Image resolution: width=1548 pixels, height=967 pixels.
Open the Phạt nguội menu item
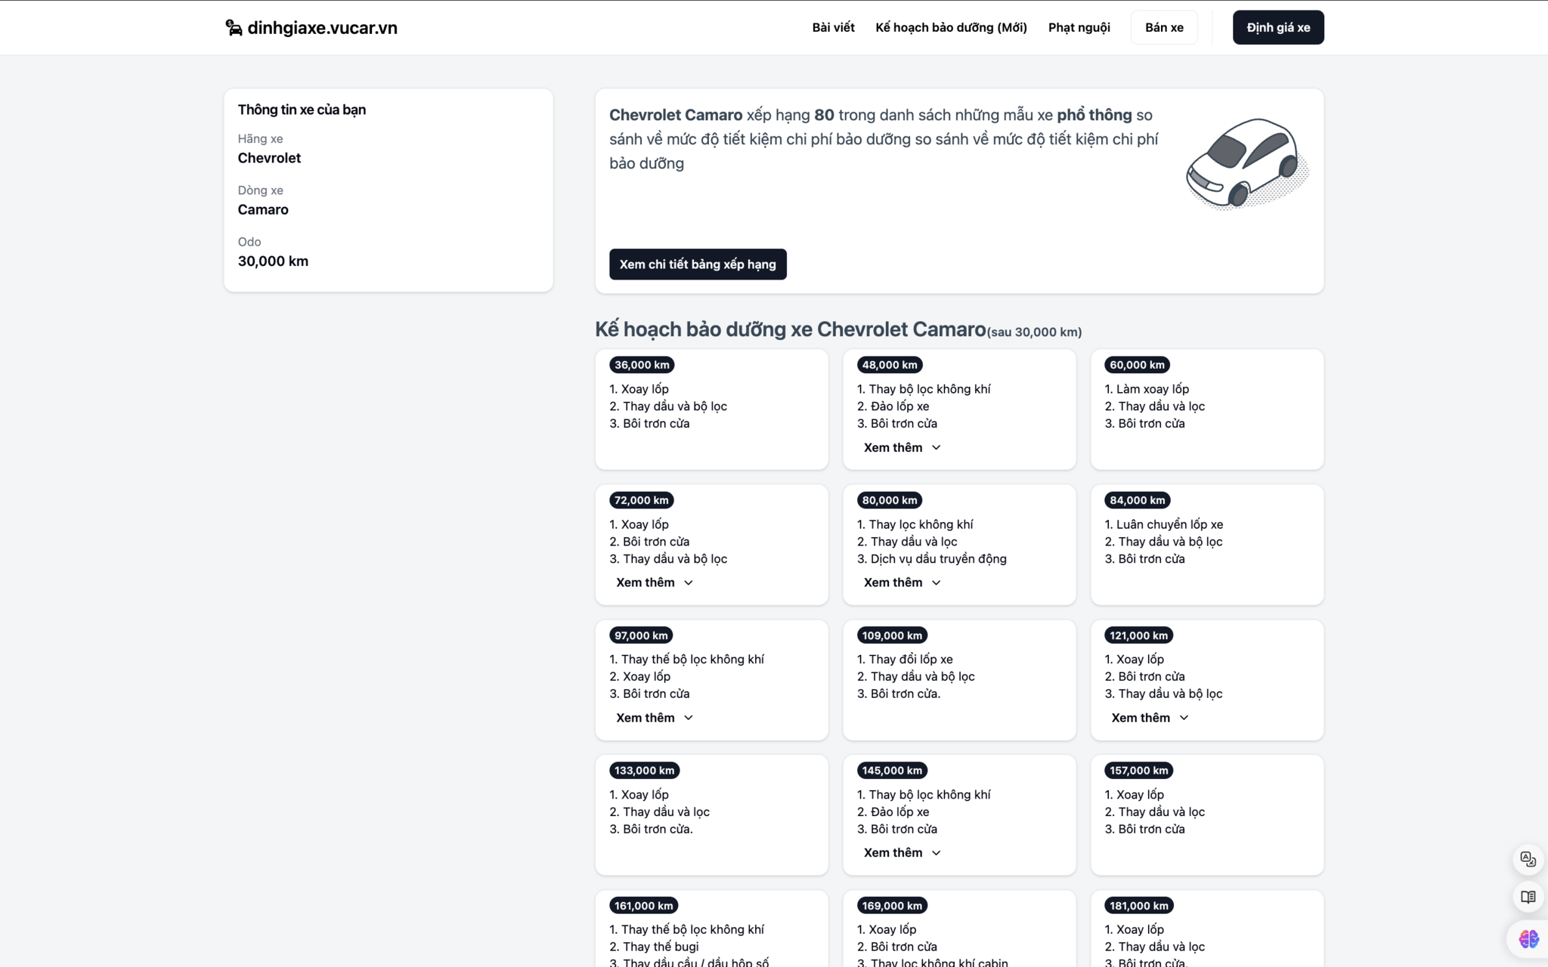pos(1079,27)
